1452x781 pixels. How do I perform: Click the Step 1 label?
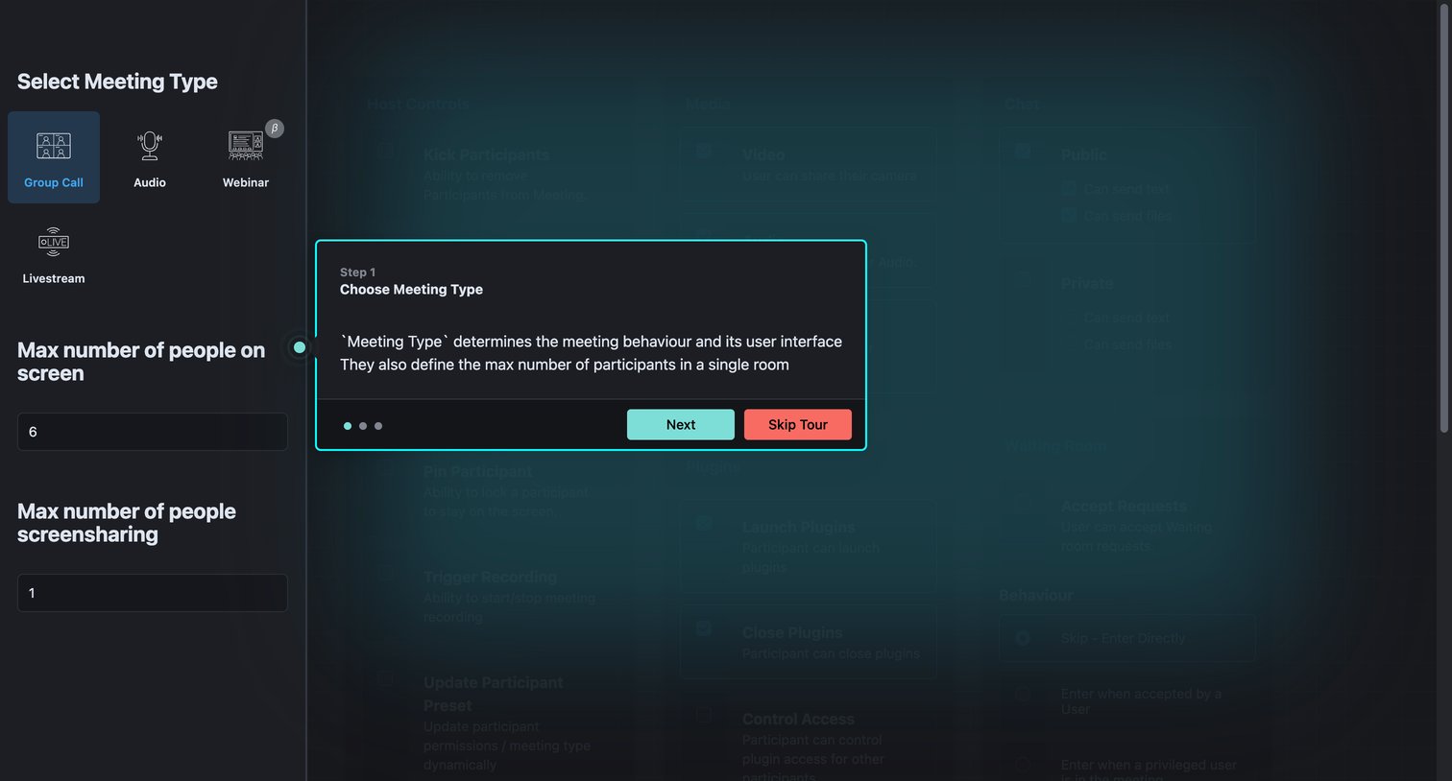click(357, 272)
